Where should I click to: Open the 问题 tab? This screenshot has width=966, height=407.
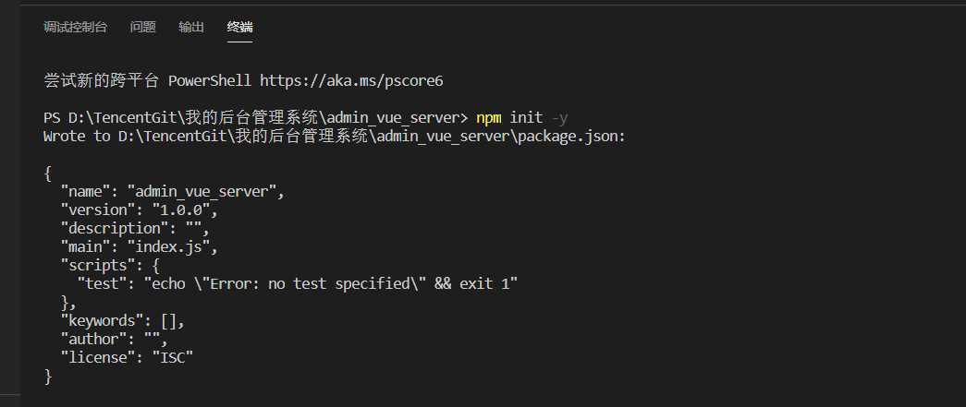pyautogui.click(x=143, y=27)
